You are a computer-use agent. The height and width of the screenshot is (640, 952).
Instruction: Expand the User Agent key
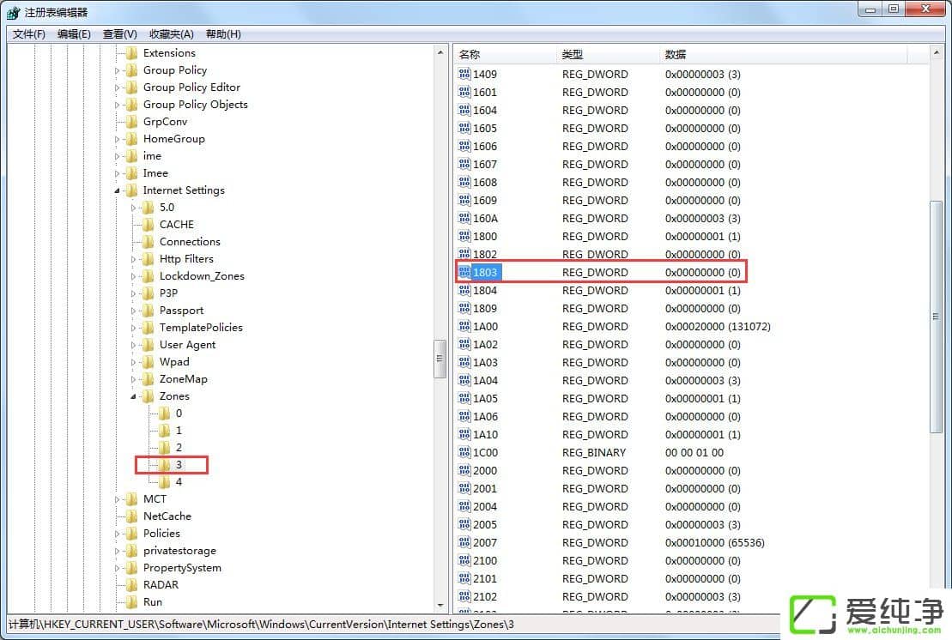pyautogui.click(x=134, y=345)
